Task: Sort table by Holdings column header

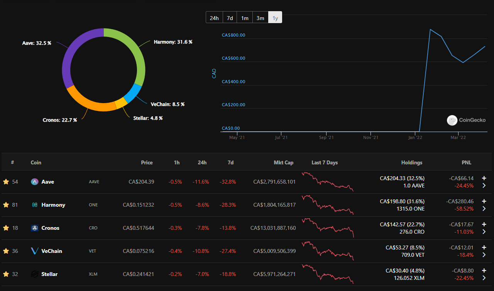Action: point(412,162)
